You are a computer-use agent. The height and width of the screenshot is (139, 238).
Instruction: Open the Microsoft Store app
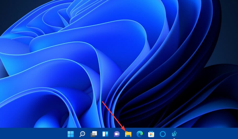(151, 134)
